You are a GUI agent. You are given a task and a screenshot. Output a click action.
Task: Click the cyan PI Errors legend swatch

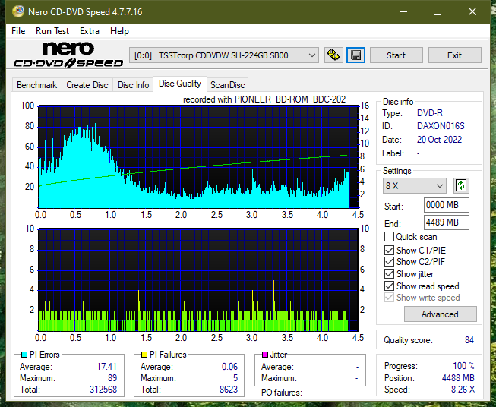tap(24, 355)
